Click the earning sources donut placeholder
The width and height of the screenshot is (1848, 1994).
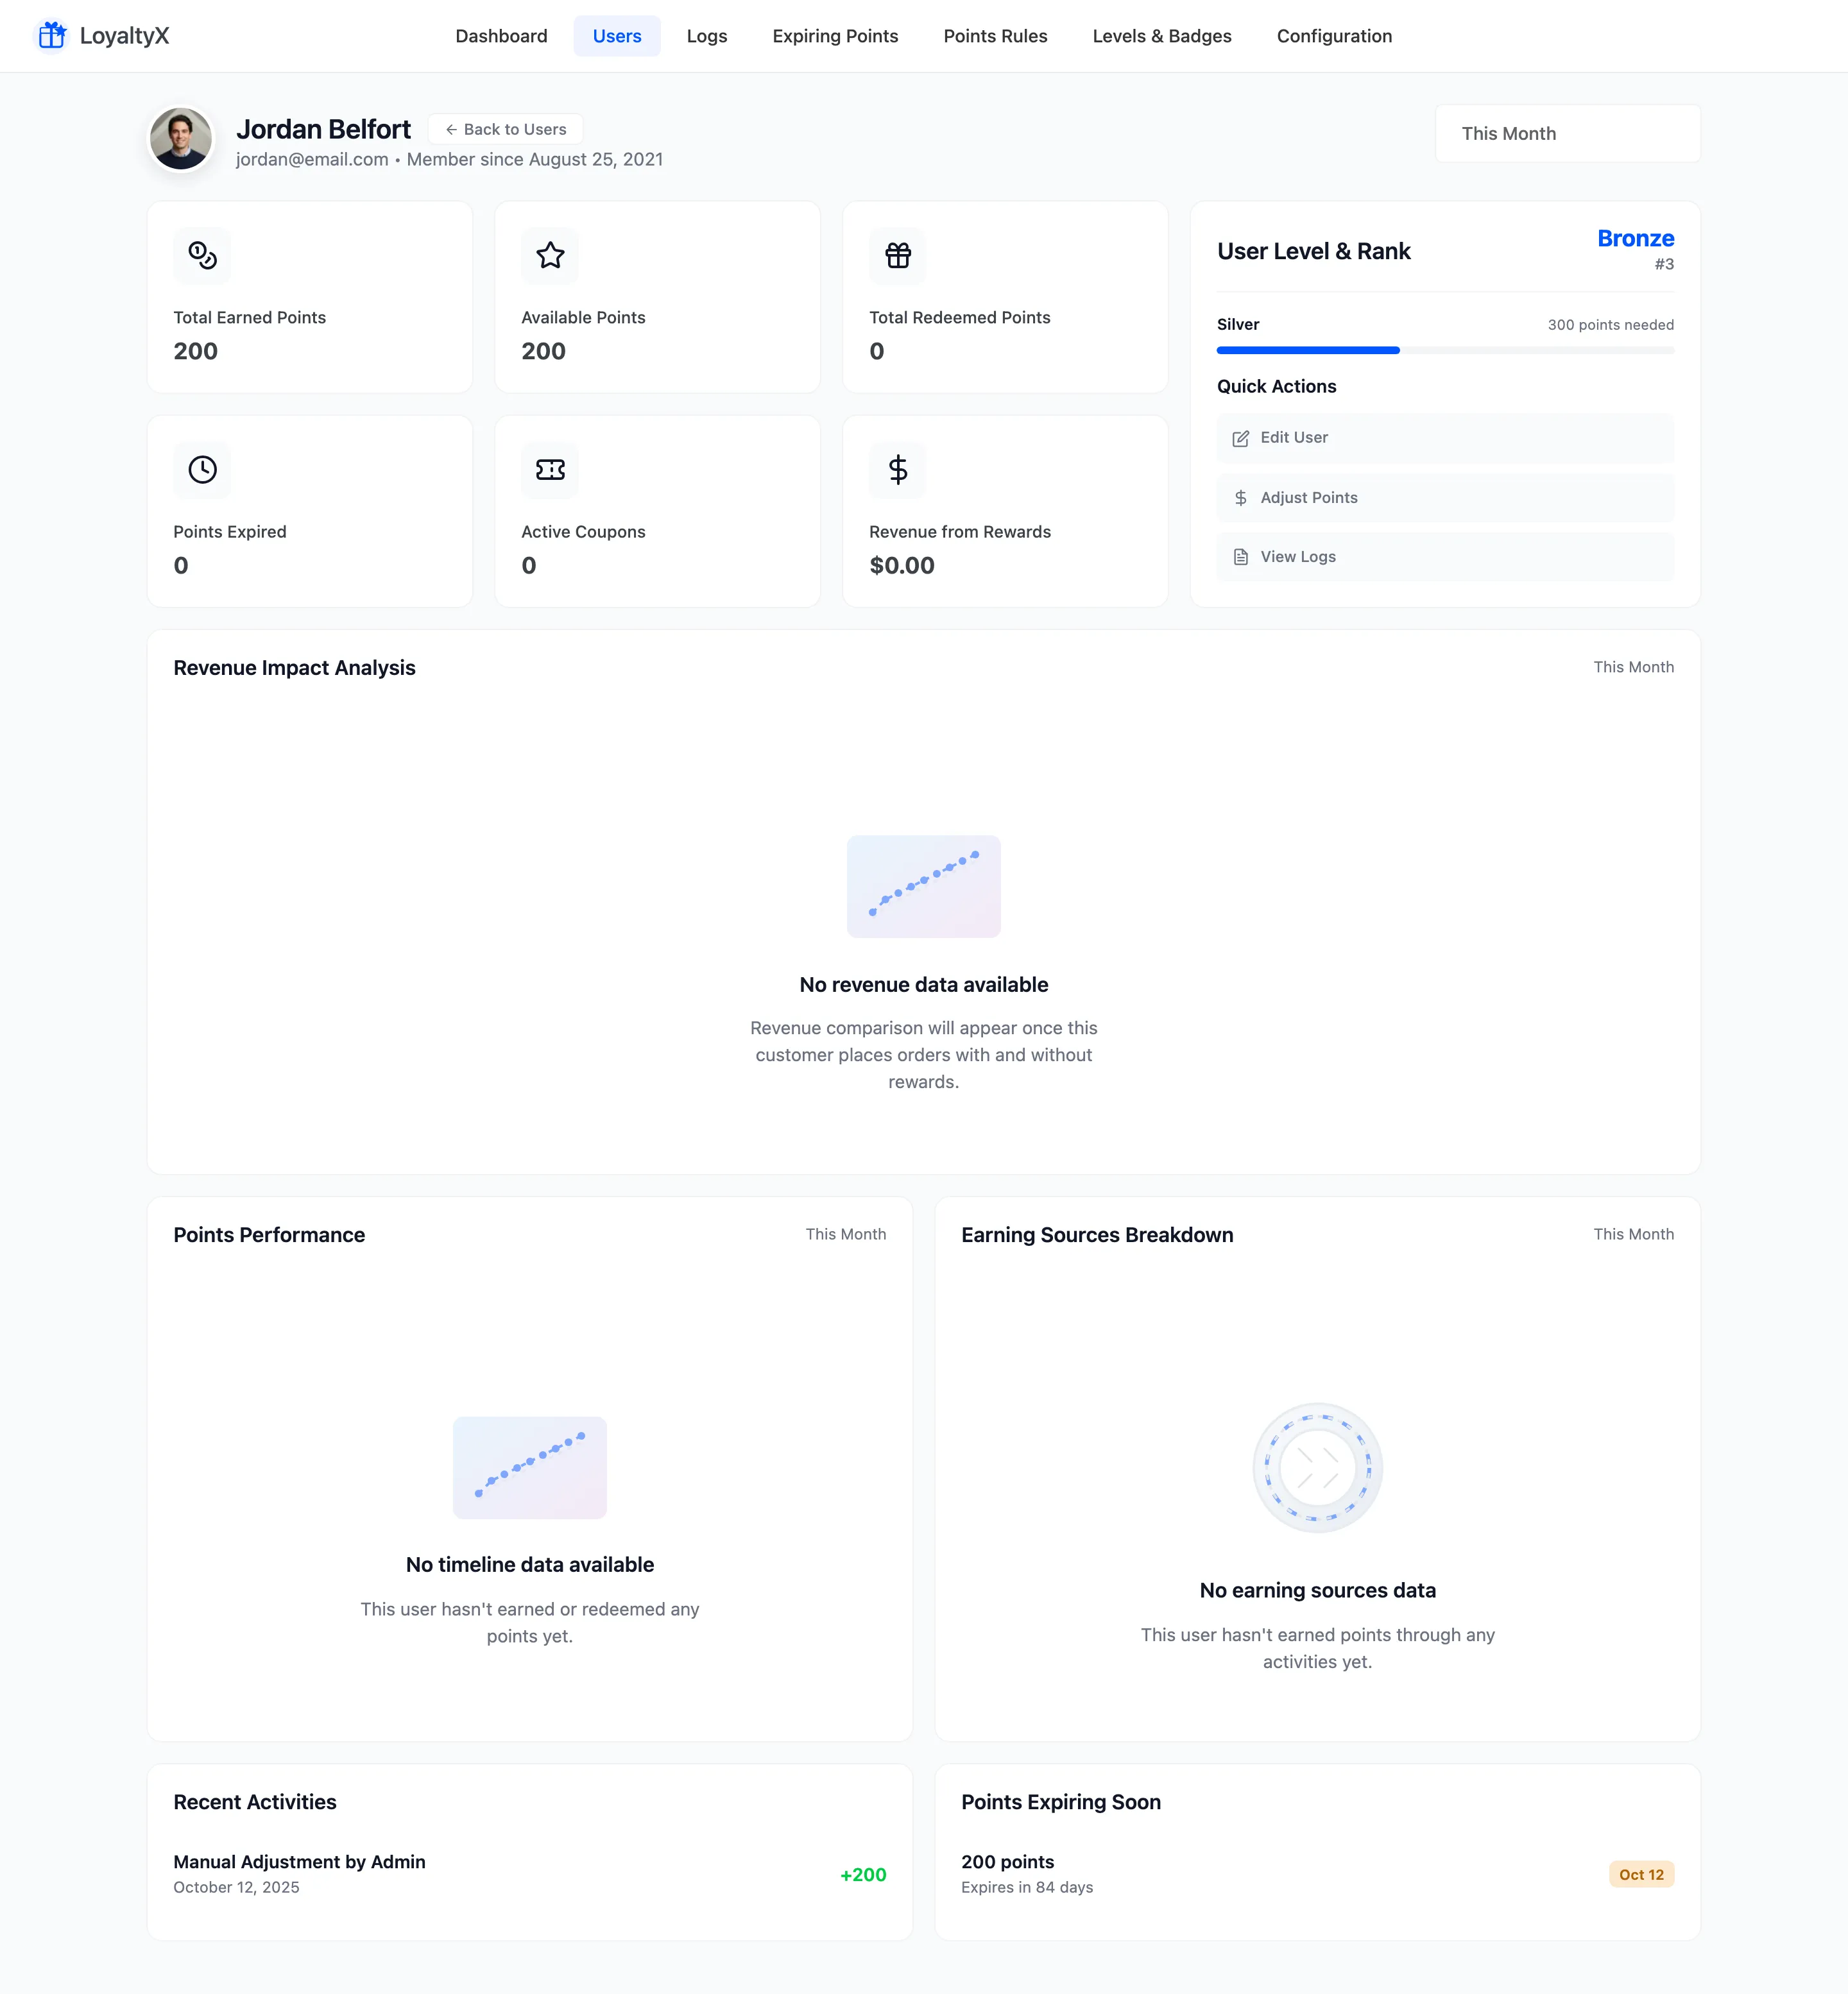pyautogui.click(x=1317, y=1467)
